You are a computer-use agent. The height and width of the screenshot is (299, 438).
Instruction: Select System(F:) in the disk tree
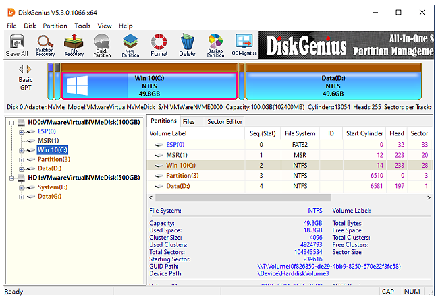point(53,187)
